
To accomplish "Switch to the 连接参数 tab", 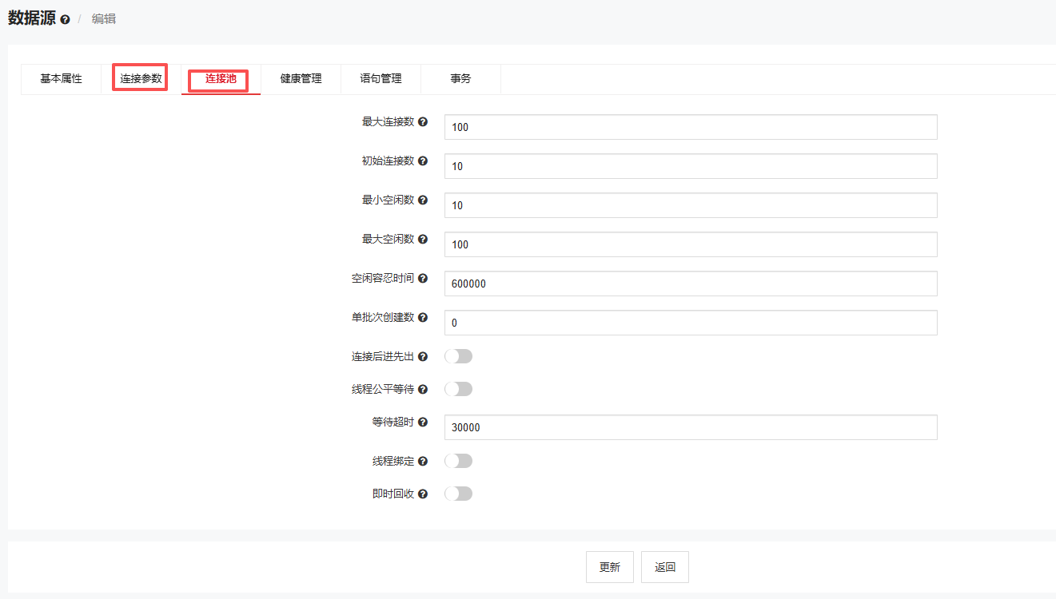I will tap(141, 79).
